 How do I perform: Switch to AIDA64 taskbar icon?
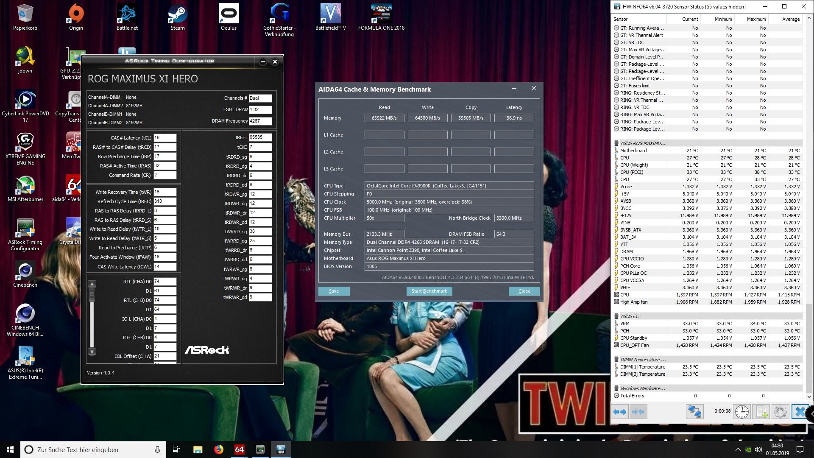point(239,450)
